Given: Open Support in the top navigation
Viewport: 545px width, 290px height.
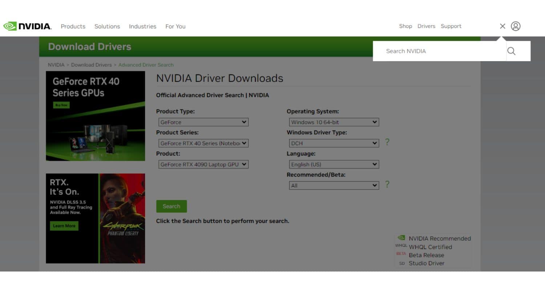Looking at the screenshot, I should 451,26.
